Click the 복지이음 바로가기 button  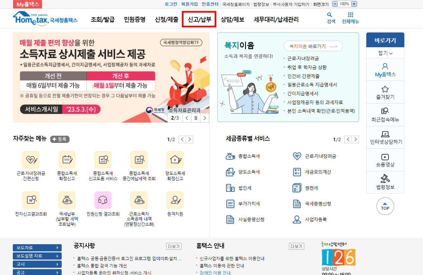tap(313, 46)
